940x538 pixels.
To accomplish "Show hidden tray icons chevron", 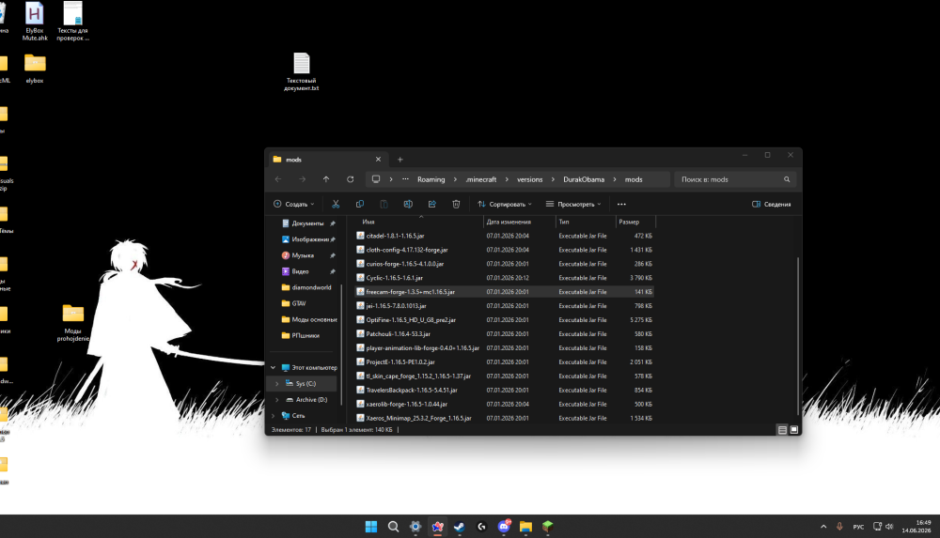I will pyautogui.click(x=823, y=527).
